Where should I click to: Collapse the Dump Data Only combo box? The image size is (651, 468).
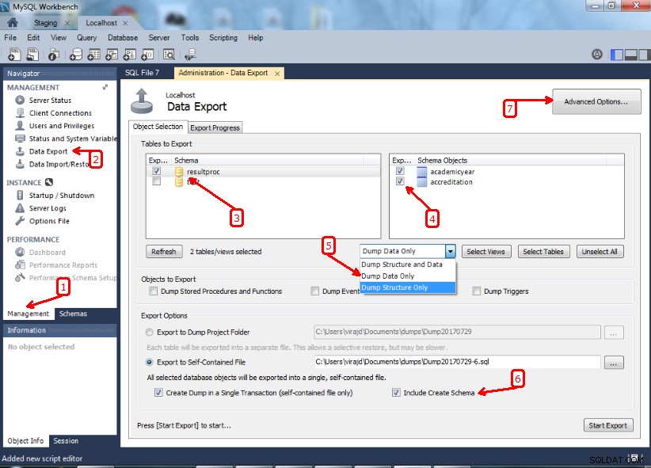451,251
